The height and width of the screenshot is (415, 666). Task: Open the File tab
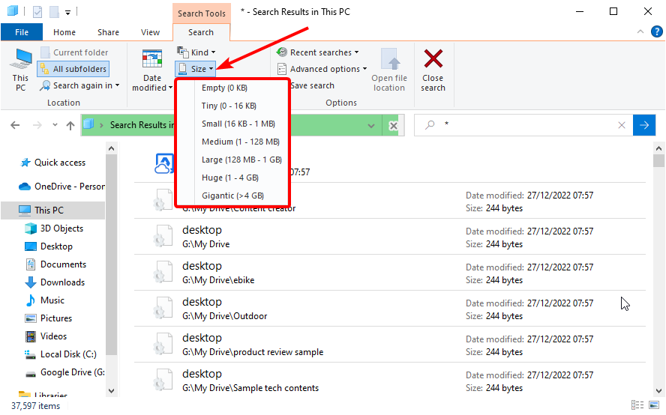tap(22, 32)
